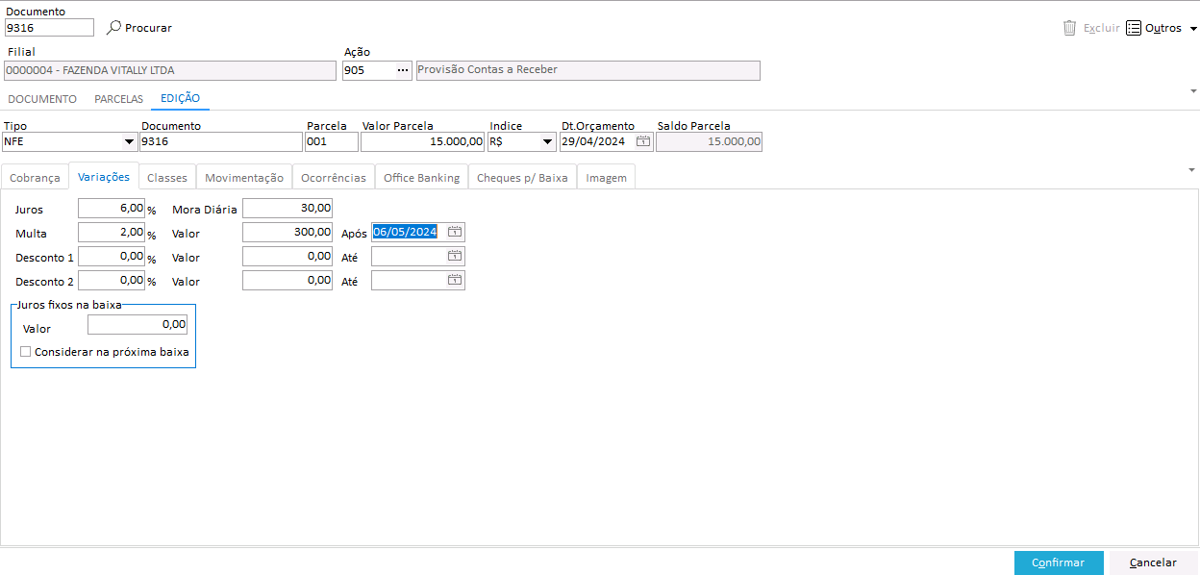Toggle Considerar na próxima baixa checkbox
The image size is (1200, 575).
26,352
